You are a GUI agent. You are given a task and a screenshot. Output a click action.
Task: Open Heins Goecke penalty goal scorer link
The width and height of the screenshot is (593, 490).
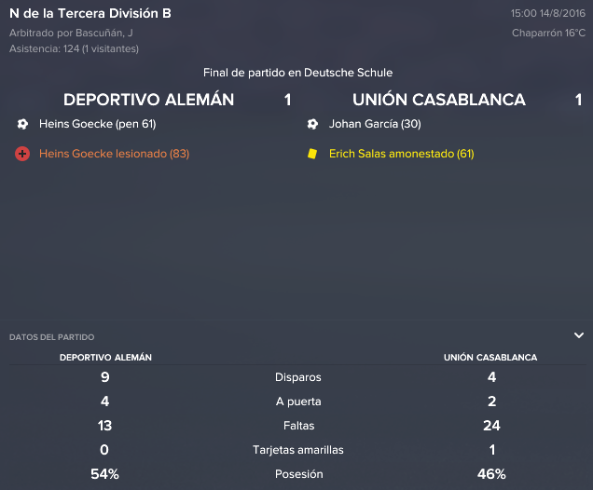coord(98,124)
